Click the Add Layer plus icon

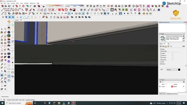click(160, 82)
